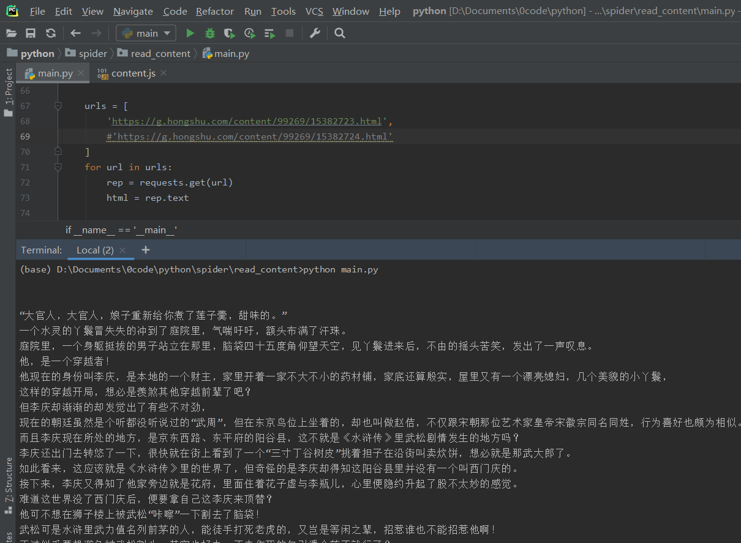Open the Edit menu

[x=63, y=11]
